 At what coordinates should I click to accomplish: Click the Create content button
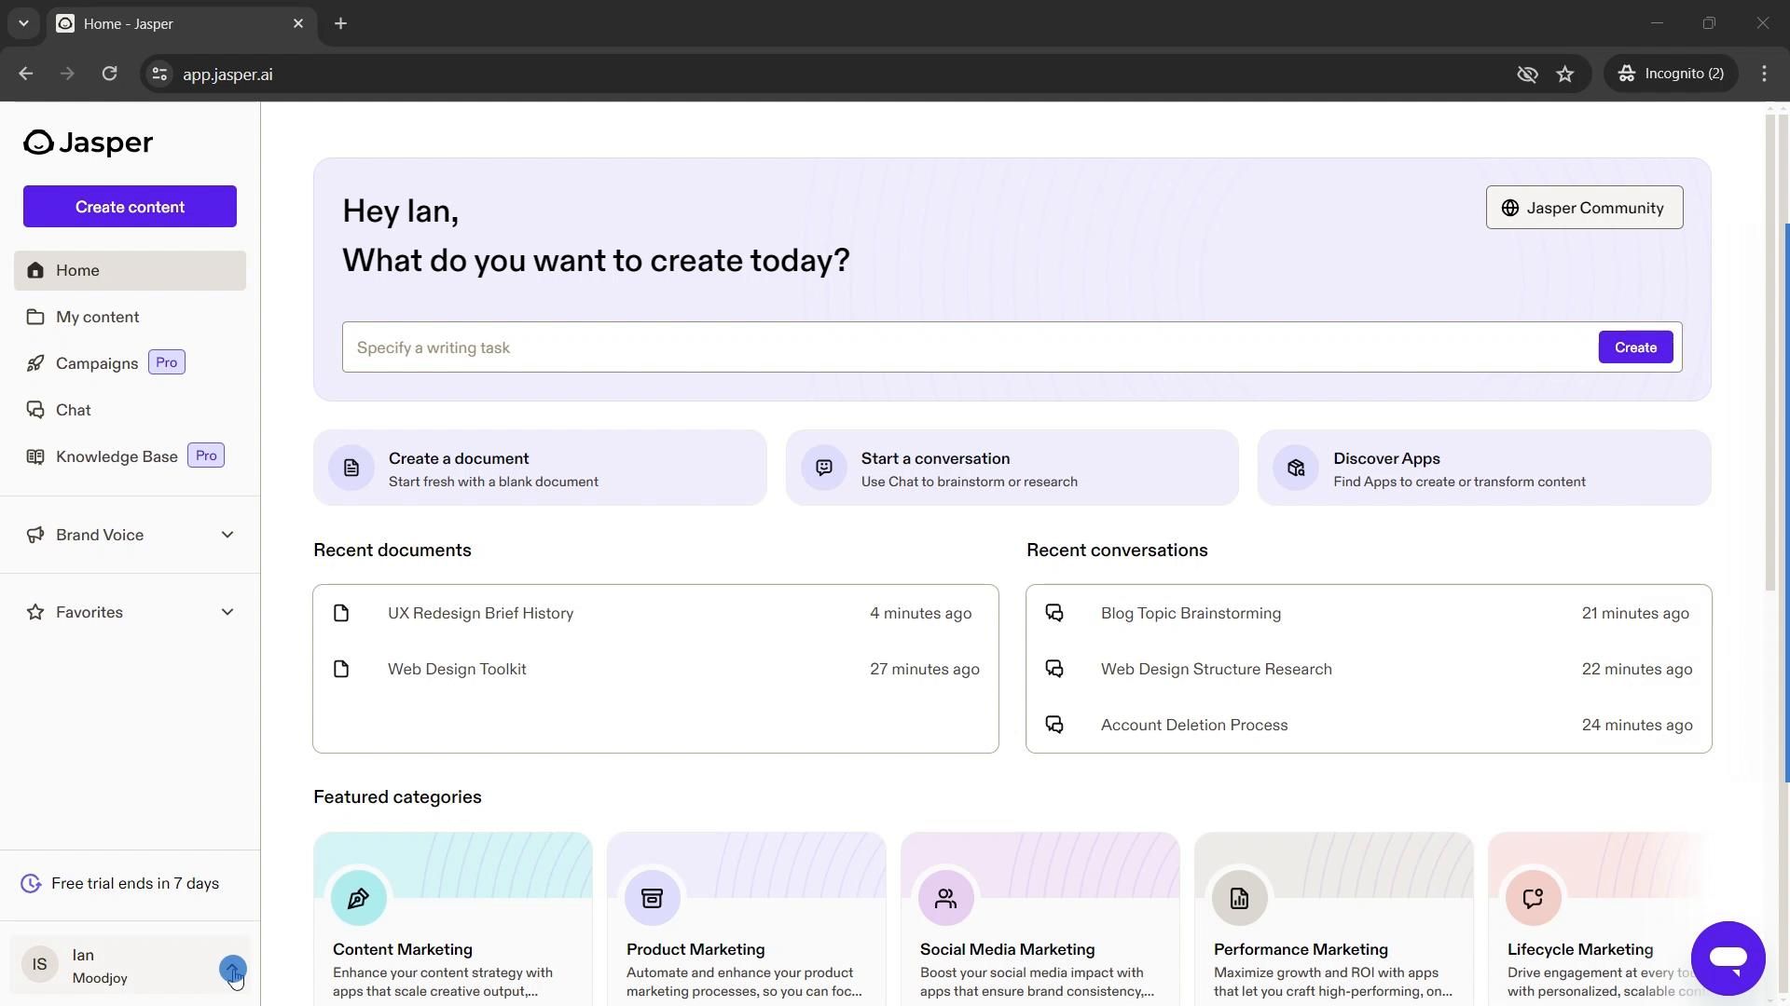[129, 205]
